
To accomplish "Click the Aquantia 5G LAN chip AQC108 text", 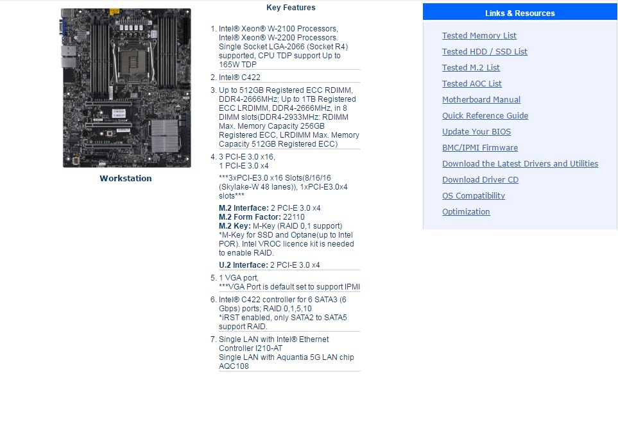I will pyautogui.click(x=286, y=362).
